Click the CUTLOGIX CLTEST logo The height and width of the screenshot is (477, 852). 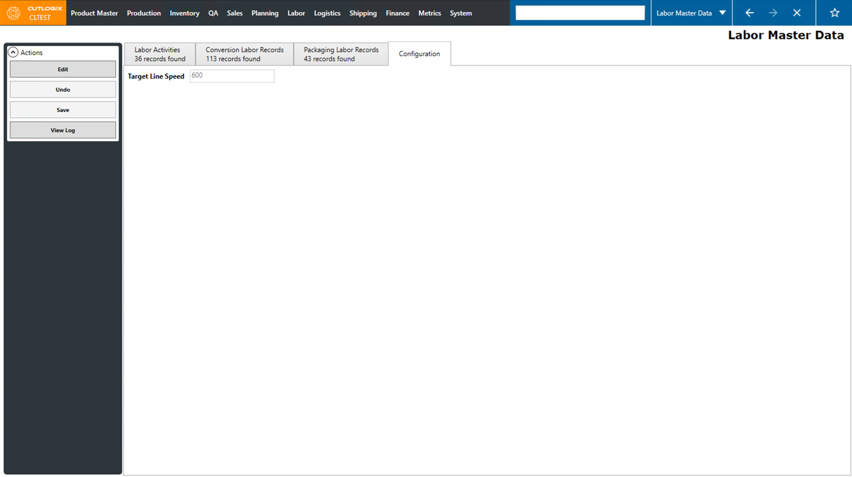click(33, 12)
